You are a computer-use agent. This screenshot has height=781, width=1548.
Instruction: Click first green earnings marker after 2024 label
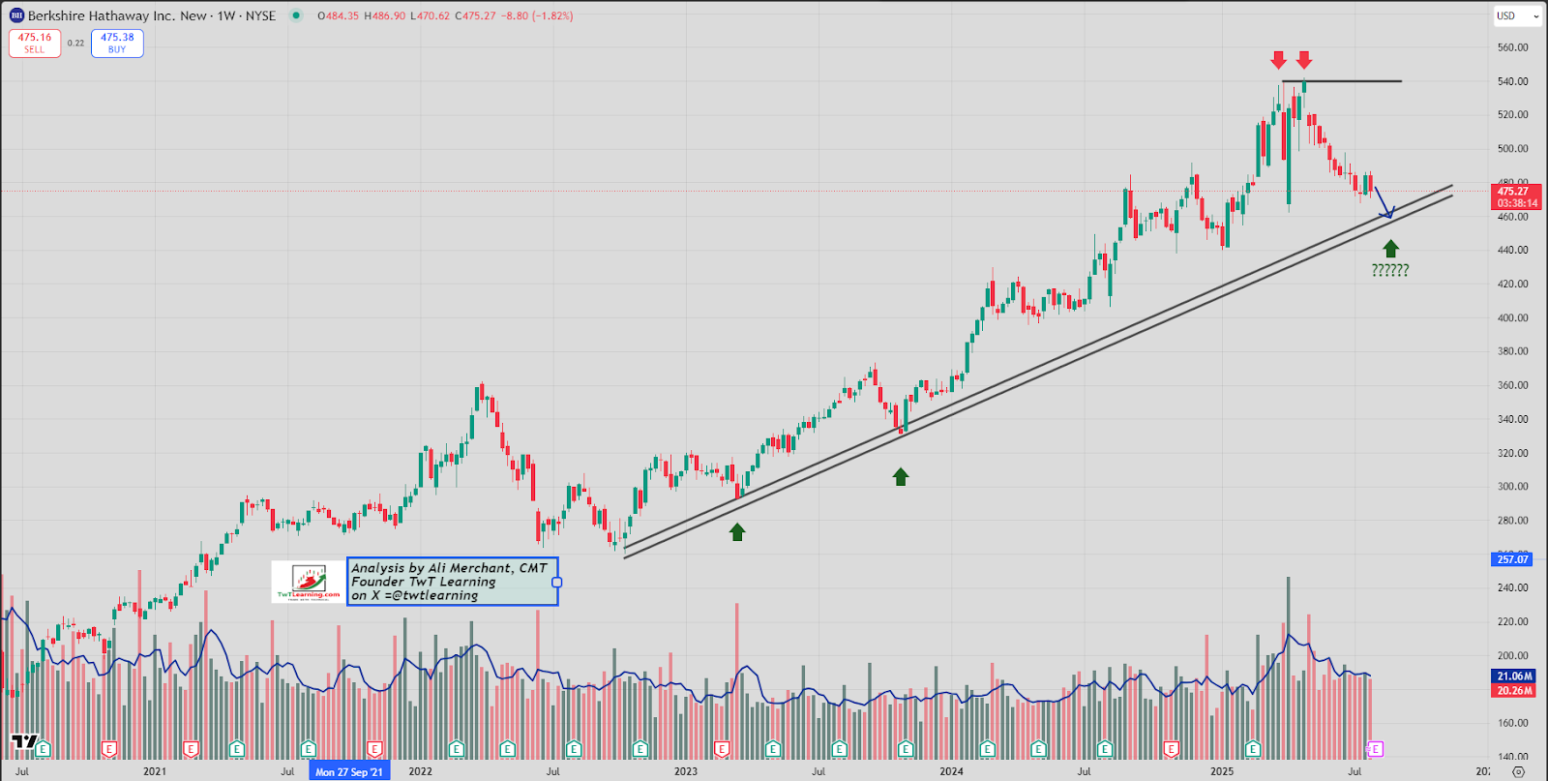pyautogui.click(x=987, y=749)
